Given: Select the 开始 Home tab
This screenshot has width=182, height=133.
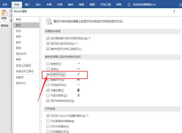Looking at the screenshot, I should (x=16, y=5).
